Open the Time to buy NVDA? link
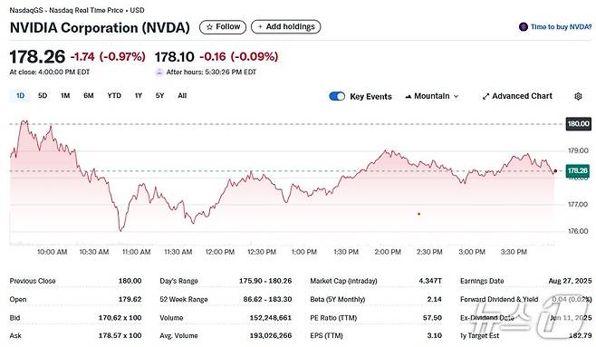 (x=561, y=27)
